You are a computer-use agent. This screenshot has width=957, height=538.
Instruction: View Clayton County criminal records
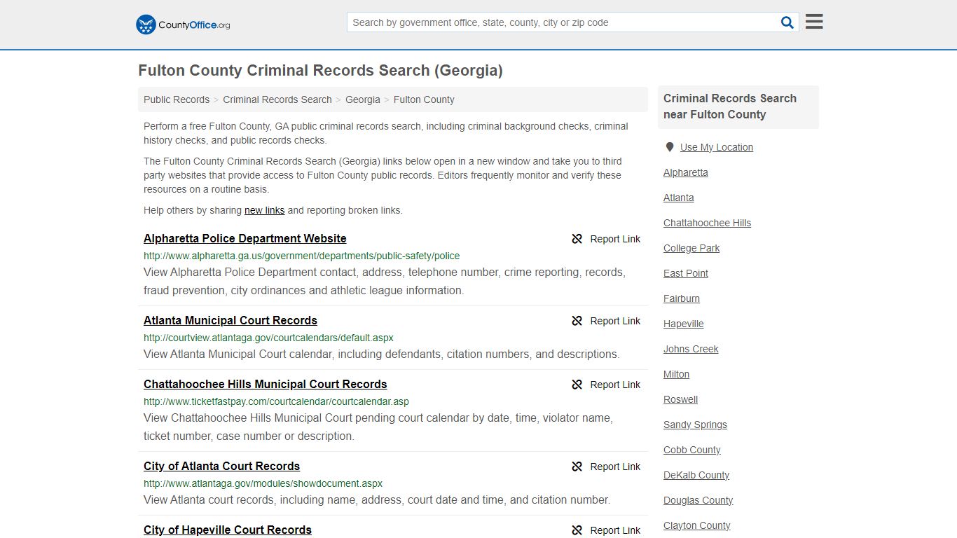coord(697,525)
